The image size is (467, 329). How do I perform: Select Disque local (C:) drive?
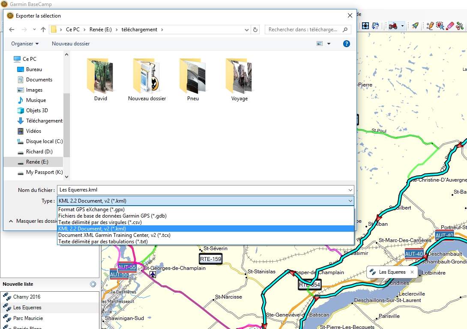point(40,141)
